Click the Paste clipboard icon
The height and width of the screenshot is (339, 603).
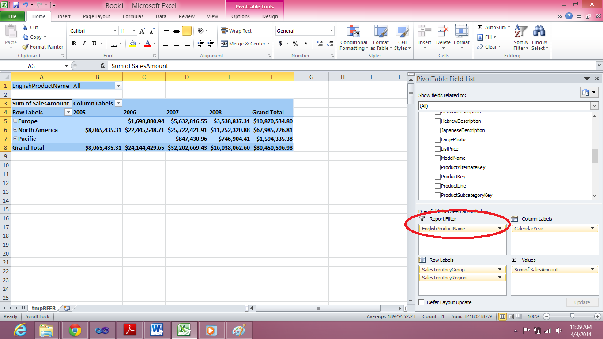11,32
